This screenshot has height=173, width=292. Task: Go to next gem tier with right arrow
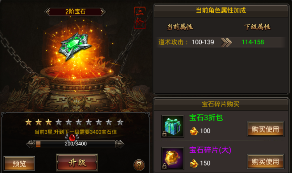click(x=103, y=12)
